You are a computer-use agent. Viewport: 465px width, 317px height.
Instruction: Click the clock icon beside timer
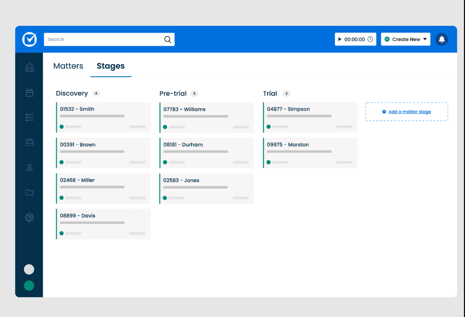pos(370,39)
